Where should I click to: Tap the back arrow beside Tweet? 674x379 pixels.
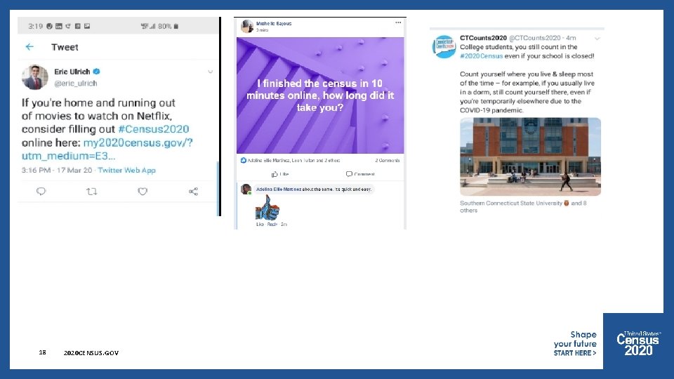(x=29, y=47)
